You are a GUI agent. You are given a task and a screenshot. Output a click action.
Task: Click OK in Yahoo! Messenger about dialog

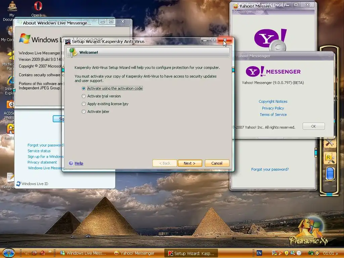(x=313, y=126)
